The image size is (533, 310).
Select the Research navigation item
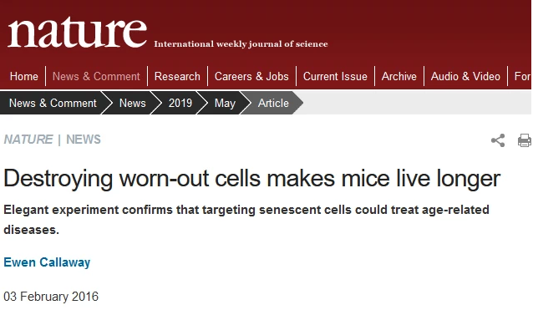(x=177, y=77)
